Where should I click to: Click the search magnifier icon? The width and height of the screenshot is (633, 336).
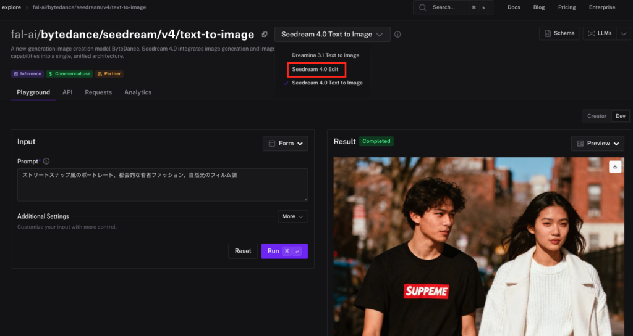click(423, 7)
